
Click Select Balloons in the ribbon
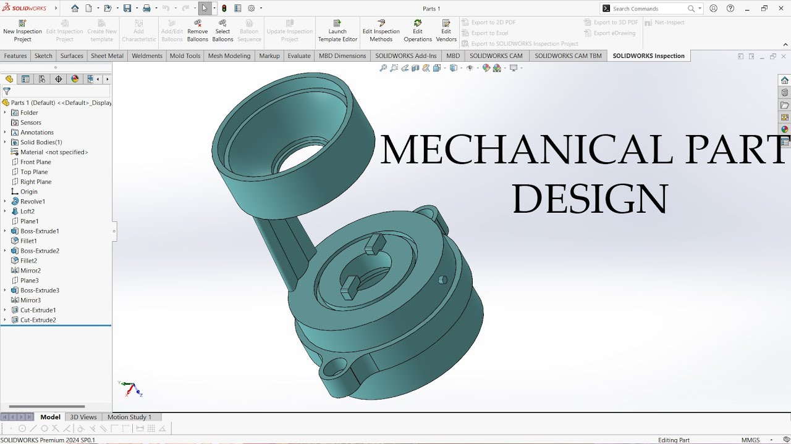[222, 31]
